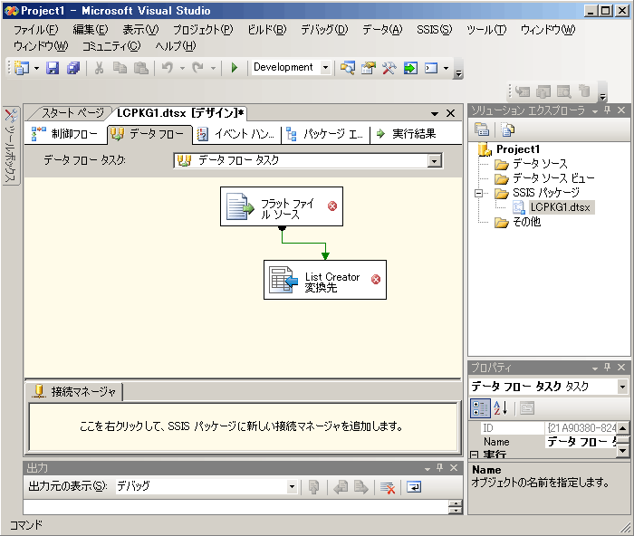
Task: Click the error icon on List Creator
Action: [x=376, y=280]
